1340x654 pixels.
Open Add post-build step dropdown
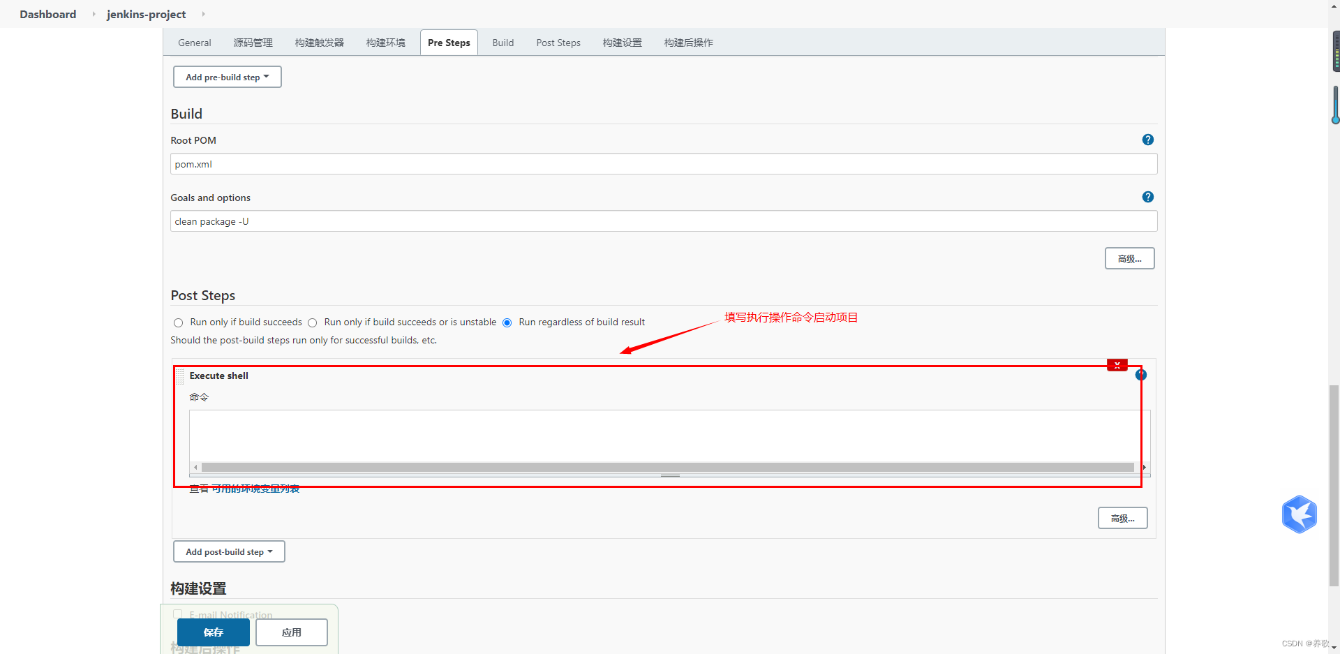click(x=229, y=551)
